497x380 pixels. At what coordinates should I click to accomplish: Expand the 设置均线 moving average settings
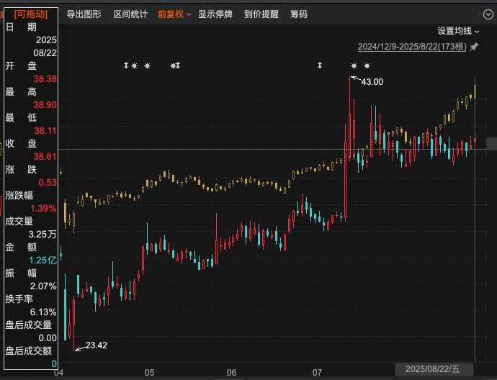coord(458,31)
